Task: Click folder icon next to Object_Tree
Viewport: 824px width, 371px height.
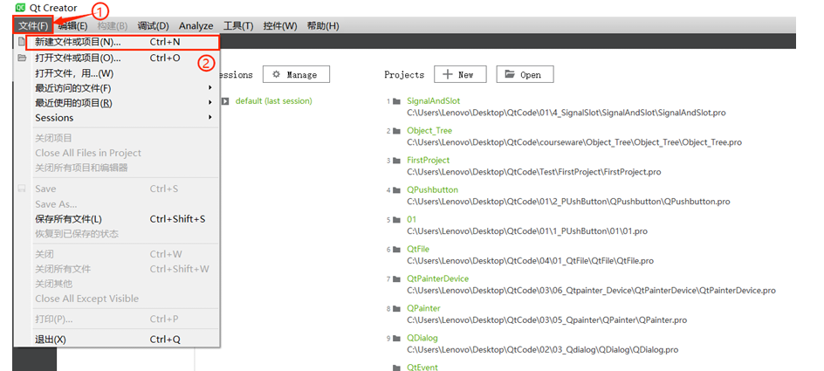Action: 397,131
